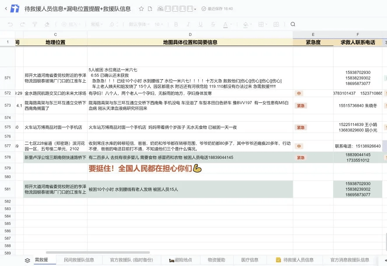Image resolution: width=387 pixels, height=266 pixels.
Task: Click the 中 urgency tag in row 572
Action: 299,93
